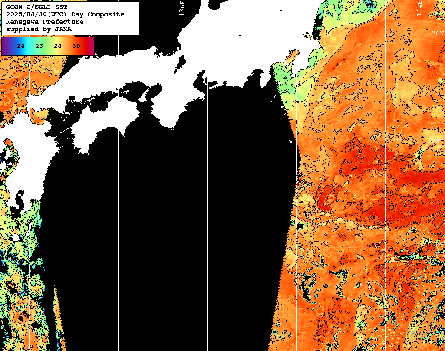Click the purple cold end of color bar
This screenshot has height=351, width=445.
pos(5,46)
